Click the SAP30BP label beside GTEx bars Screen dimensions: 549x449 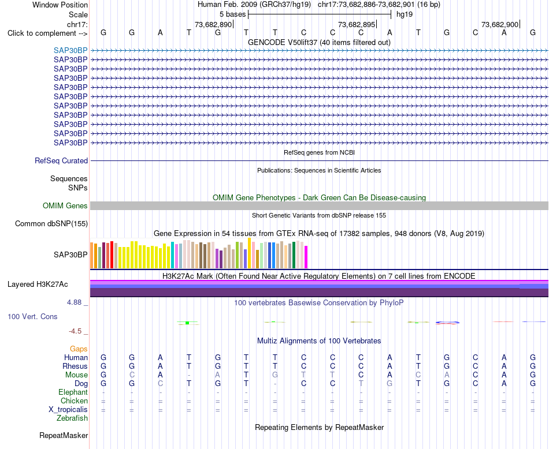click(71, 255)
